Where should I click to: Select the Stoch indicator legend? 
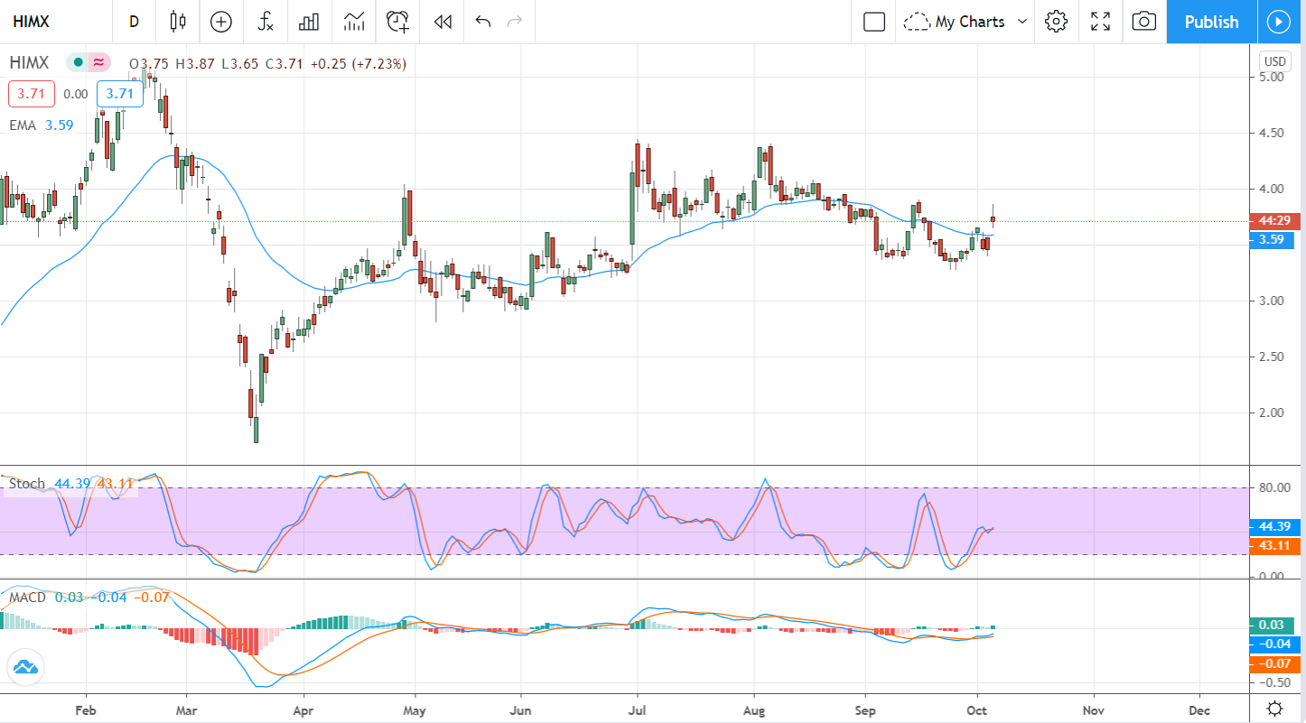pyautogui.click(x=27, y=484)
